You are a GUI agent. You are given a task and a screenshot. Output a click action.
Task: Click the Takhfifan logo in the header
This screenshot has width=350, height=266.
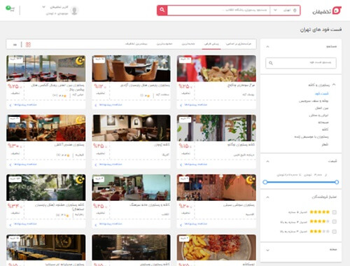[x=327, y=10]
